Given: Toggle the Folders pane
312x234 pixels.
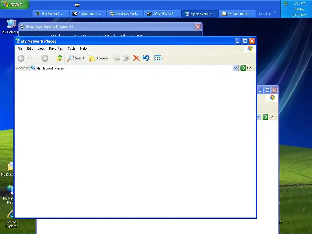Looking at the screenshot, I should click(x=98, y=58).
